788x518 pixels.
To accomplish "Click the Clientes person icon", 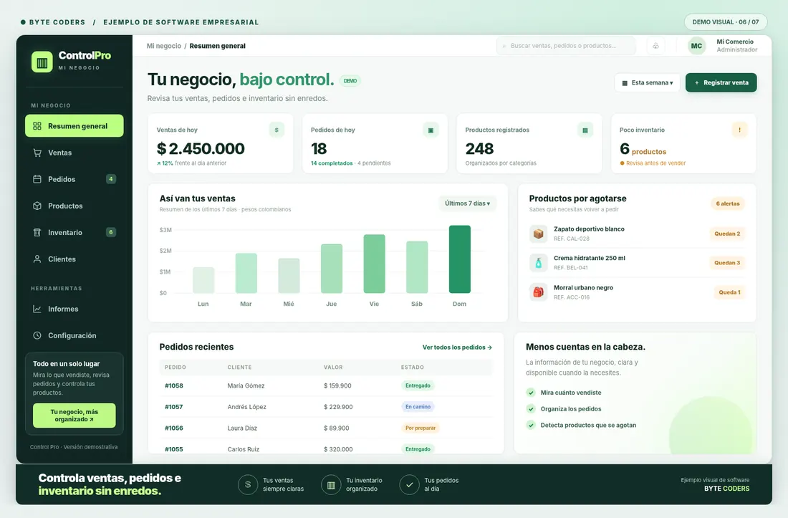I will [x=37, y=259].
